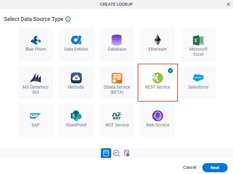Image resolution: width=233 pixels, height=174 pixels.
Task: Close the Create Lookup window
Action: click(228, 4)
